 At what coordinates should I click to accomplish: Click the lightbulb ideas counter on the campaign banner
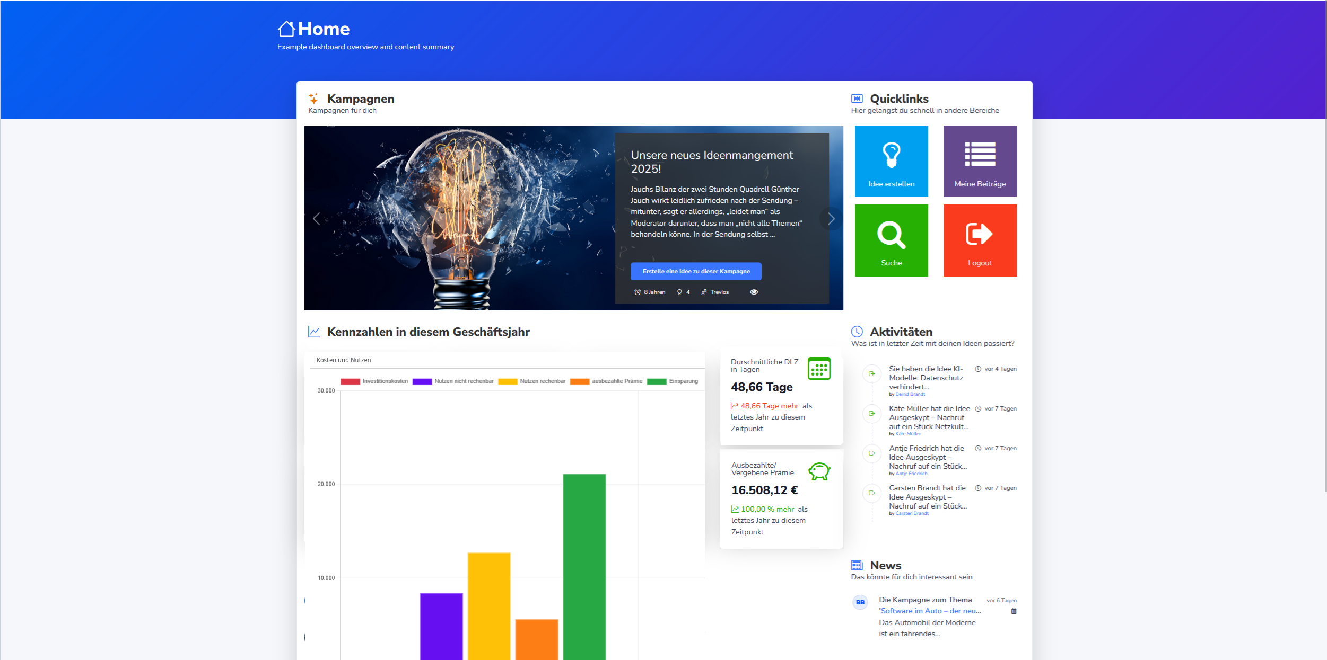pyautogui.click(x=683, y=292)
